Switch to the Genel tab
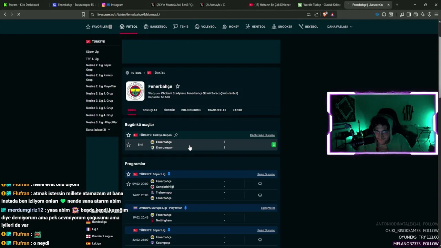441x248 pixels. point(132,110)
